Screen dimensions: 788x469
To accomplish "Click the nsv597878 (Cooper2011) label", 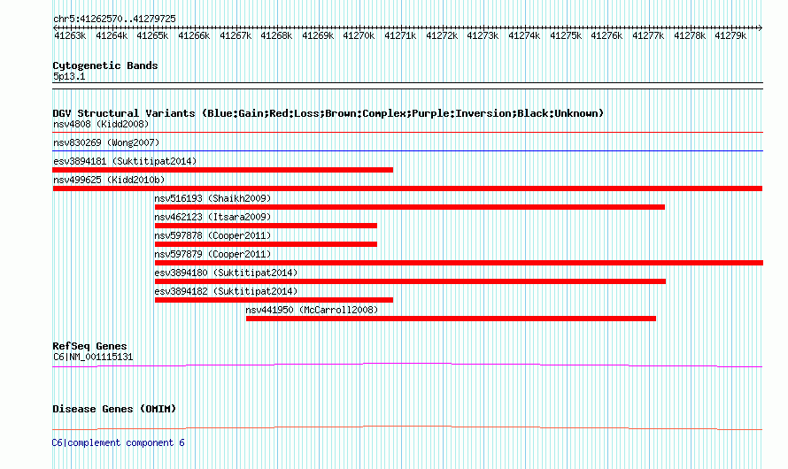I will (x=212, y=235).
